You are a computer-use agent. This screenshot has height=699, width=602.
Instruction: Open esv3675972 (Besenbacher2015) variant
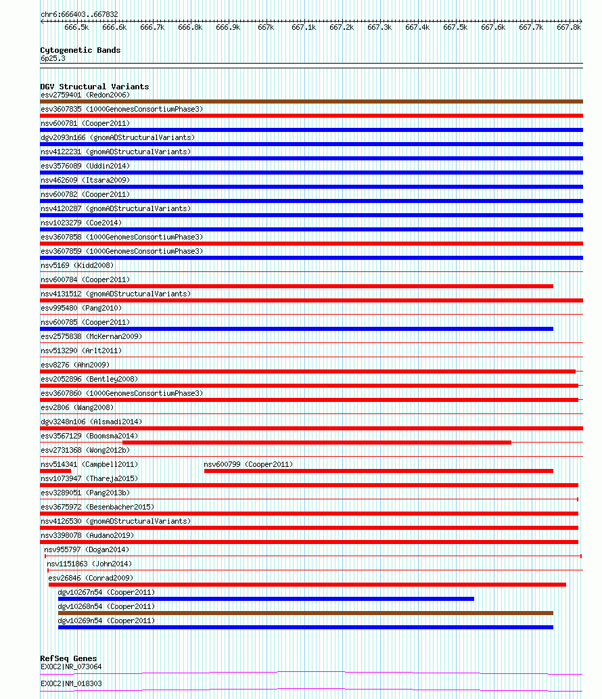click(97, 508)
